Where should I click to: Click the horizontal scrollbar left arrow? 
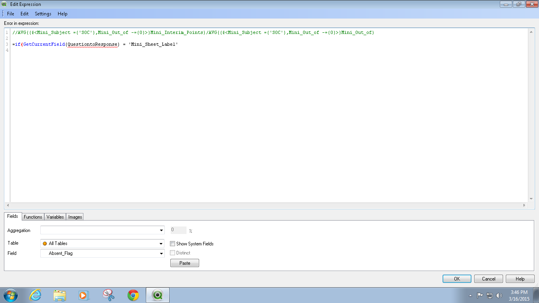(8, 205)
